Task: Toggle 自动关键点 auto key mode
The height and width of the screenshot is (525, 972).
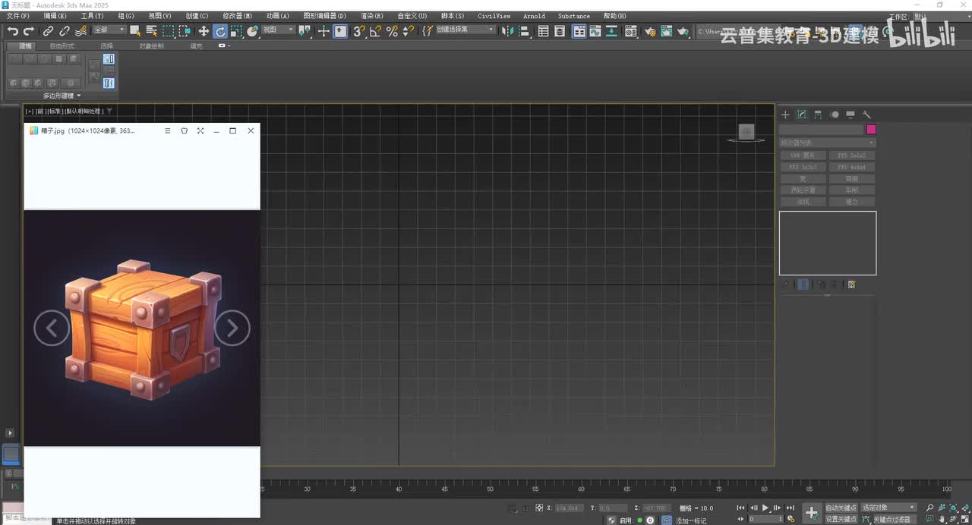Action: [x=841, y=508]
